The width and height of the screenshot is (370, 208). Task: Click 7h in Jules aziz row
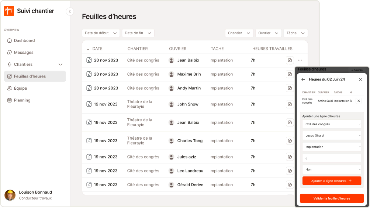[253, 157]
